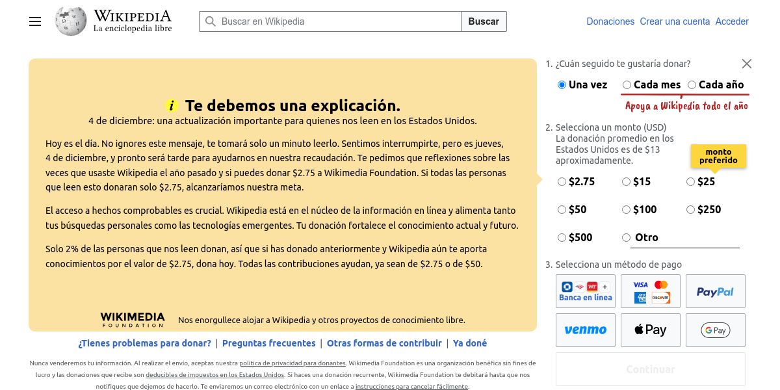
Task: Click the '4 de diciembre: una actualización importante' subtitle
Action: click(283, 121)
